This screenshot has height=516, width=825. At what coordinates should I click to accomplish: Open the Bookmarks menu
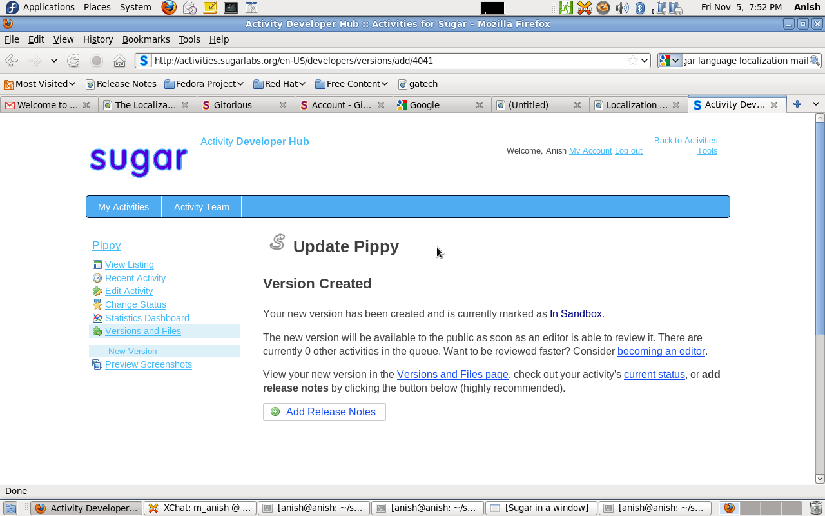(x=146, y=39)
